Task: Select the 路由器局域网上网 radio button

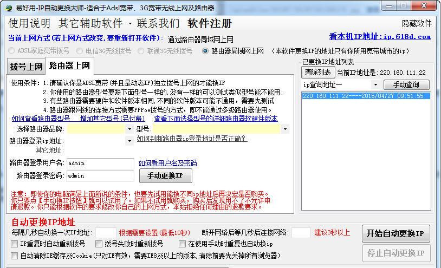Action: click(x=205, y=51)
